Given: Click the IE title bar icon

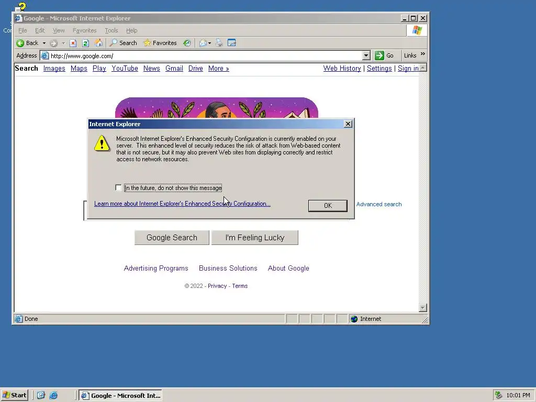Looking at the screenshot, I should click(18, 18).
